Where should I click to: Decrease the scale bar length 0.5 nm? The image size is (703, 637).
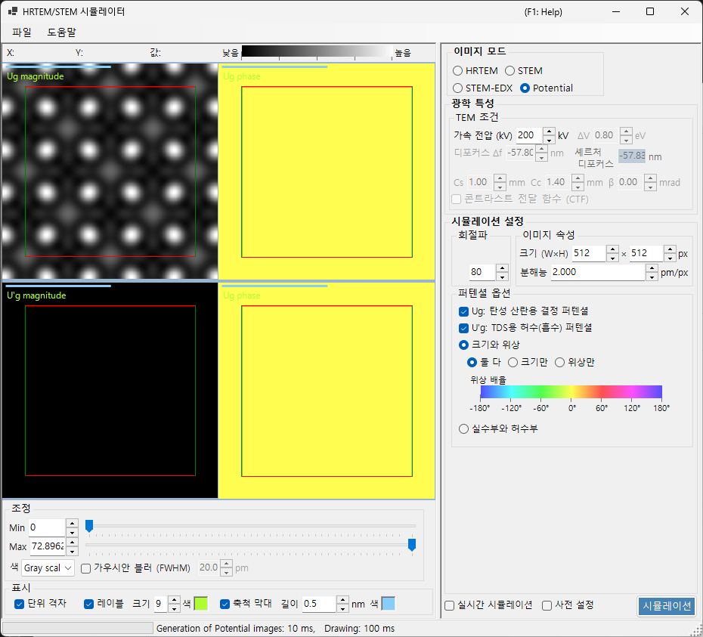click(342, 608)
